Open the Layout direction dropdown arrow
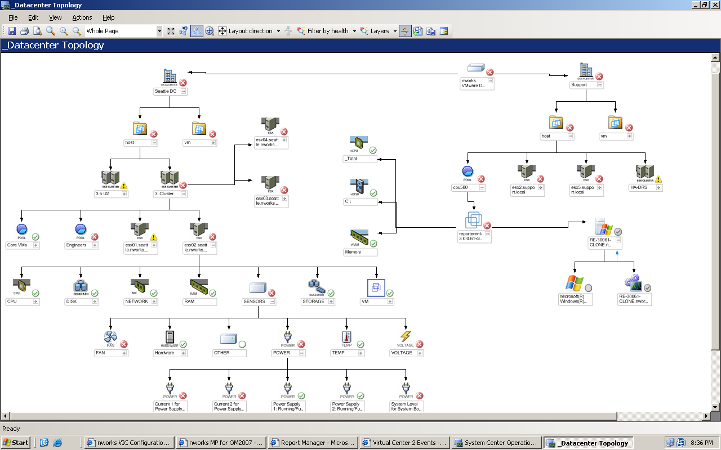The height and width of the screenshot is (450, 721). 278,31
